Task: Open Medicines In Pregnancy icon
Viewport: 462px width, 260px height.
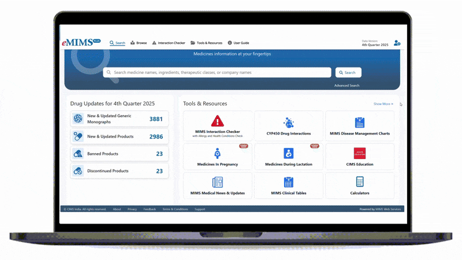Action: pyautogui.click(x=217, y=153)
